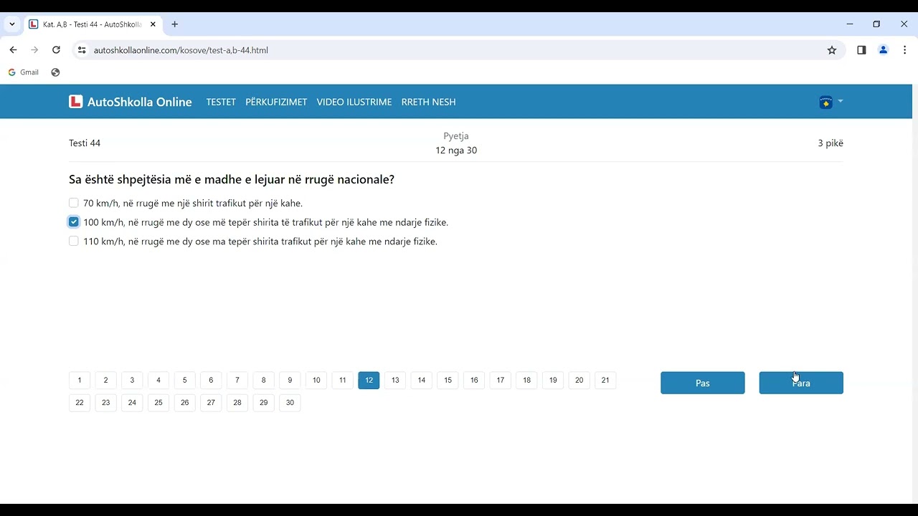This screenshot has width=918, height=516.
Task: Click the forward navigation arrow
Action: coord(34,50)
